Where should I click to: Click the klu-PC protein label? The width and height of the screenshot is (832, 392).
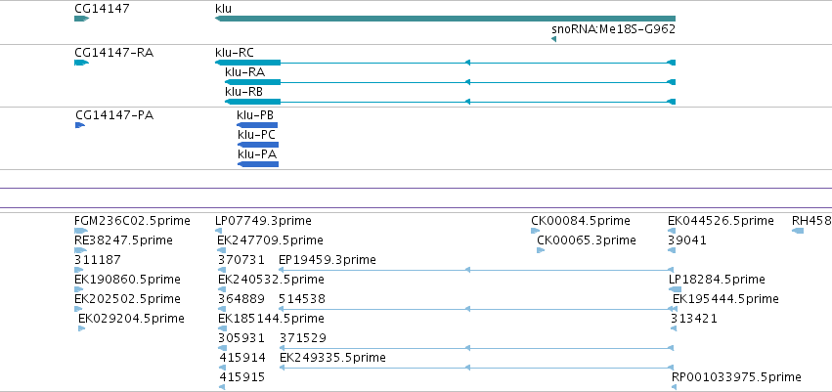(x=257, y=135)
